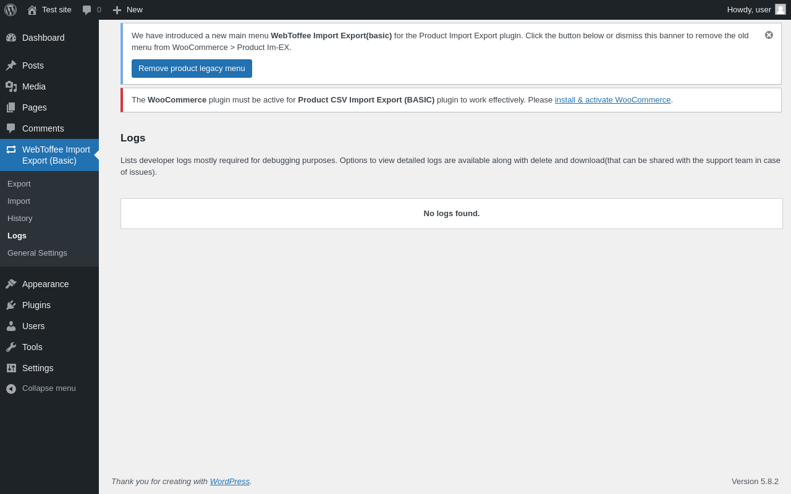Click the Pages icon in sidebar
791x494 pixels.
[x=11, y=107]
